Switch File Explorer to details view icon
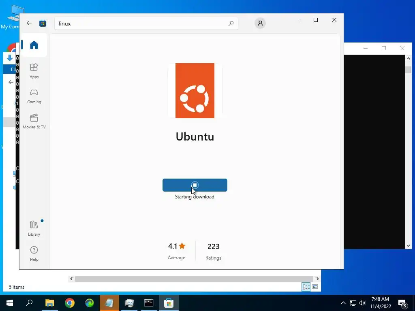 pyautogui.click(x=306, y=287)
